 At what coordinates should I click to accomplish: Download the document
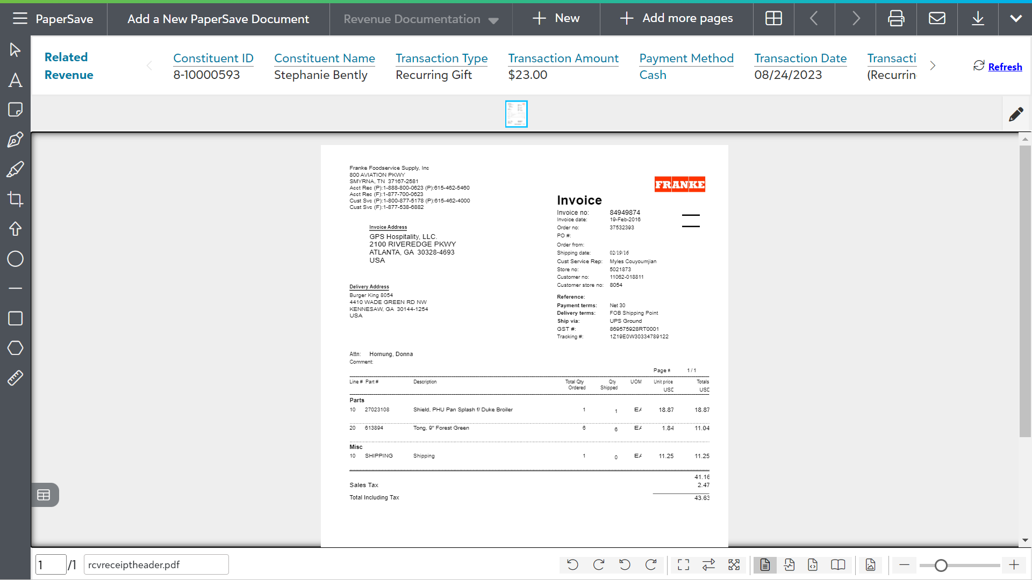pyautogui.click(x=978, y=18)
